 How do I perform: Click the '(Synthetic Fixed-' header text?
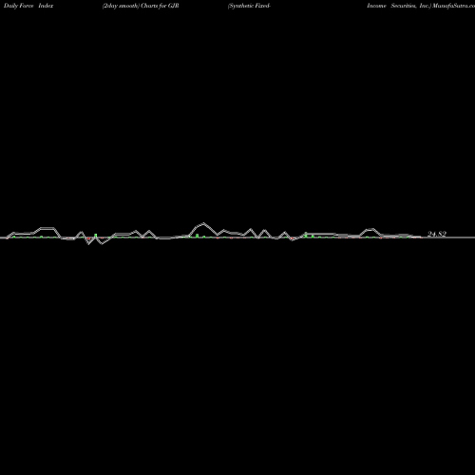(x=249, y=6)
